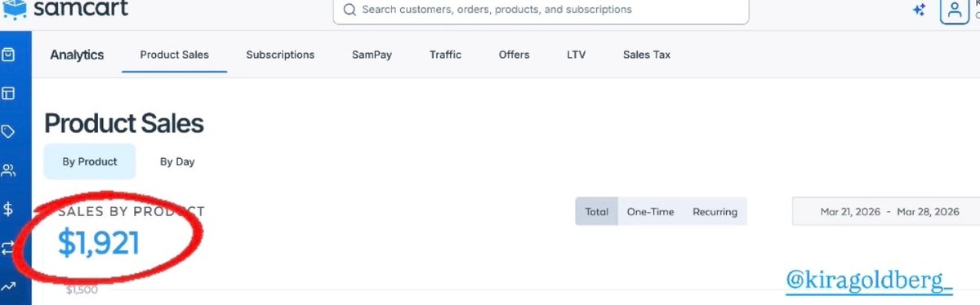Open the layout pages icon in sidebar

point(8,93)
